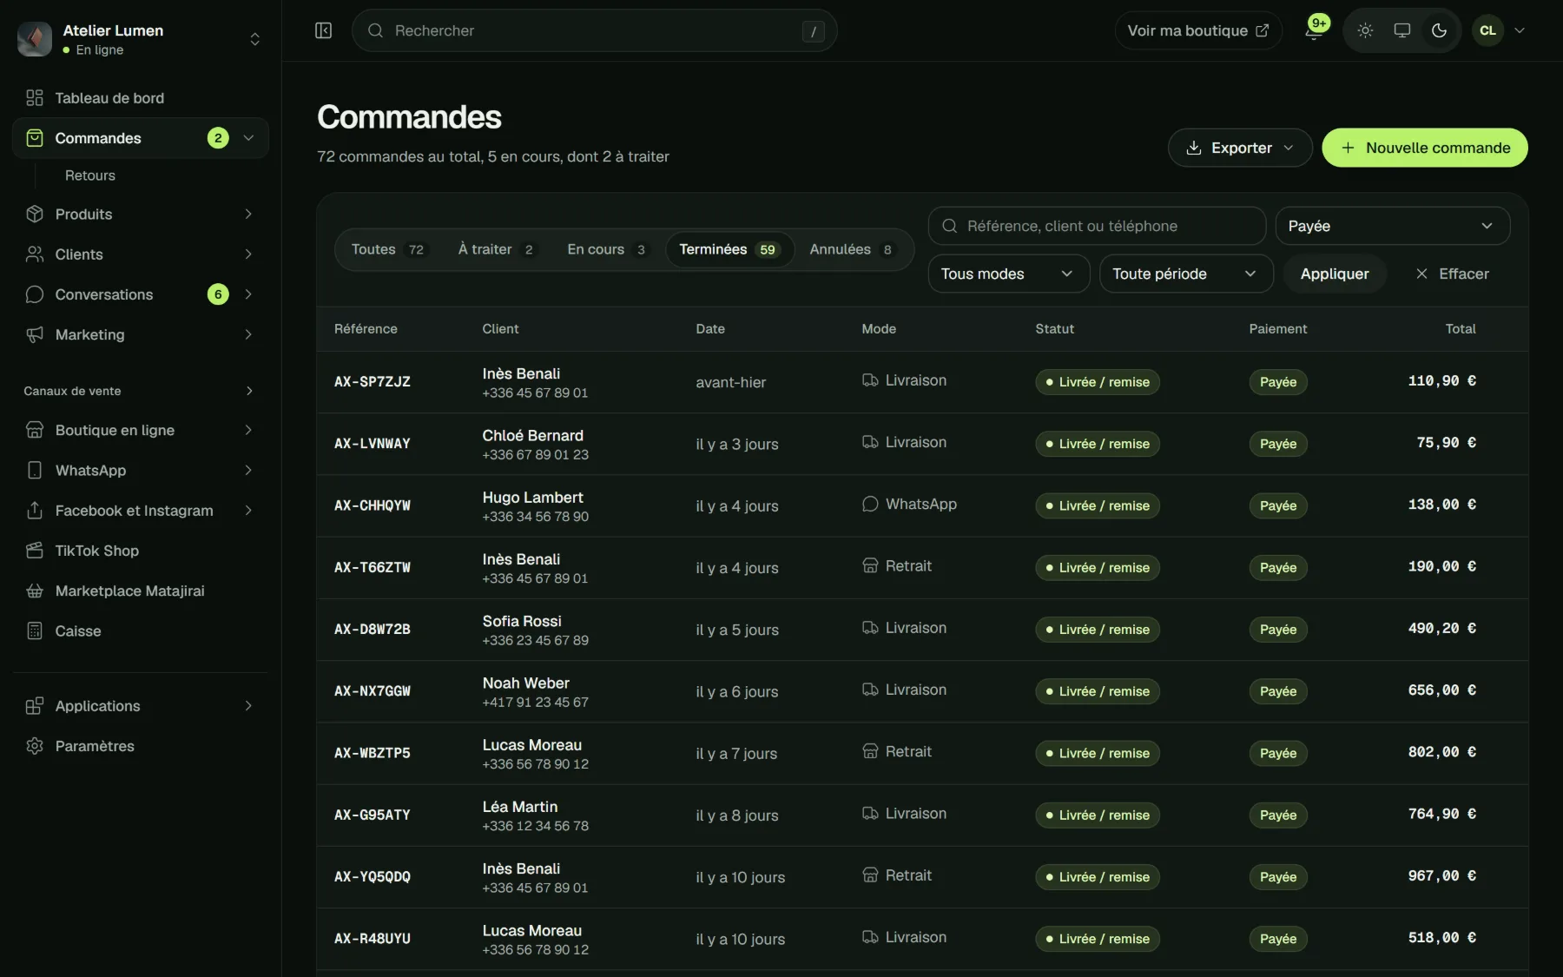
Task: Click Appliquer to apply filters
Action: (1335, 274)
